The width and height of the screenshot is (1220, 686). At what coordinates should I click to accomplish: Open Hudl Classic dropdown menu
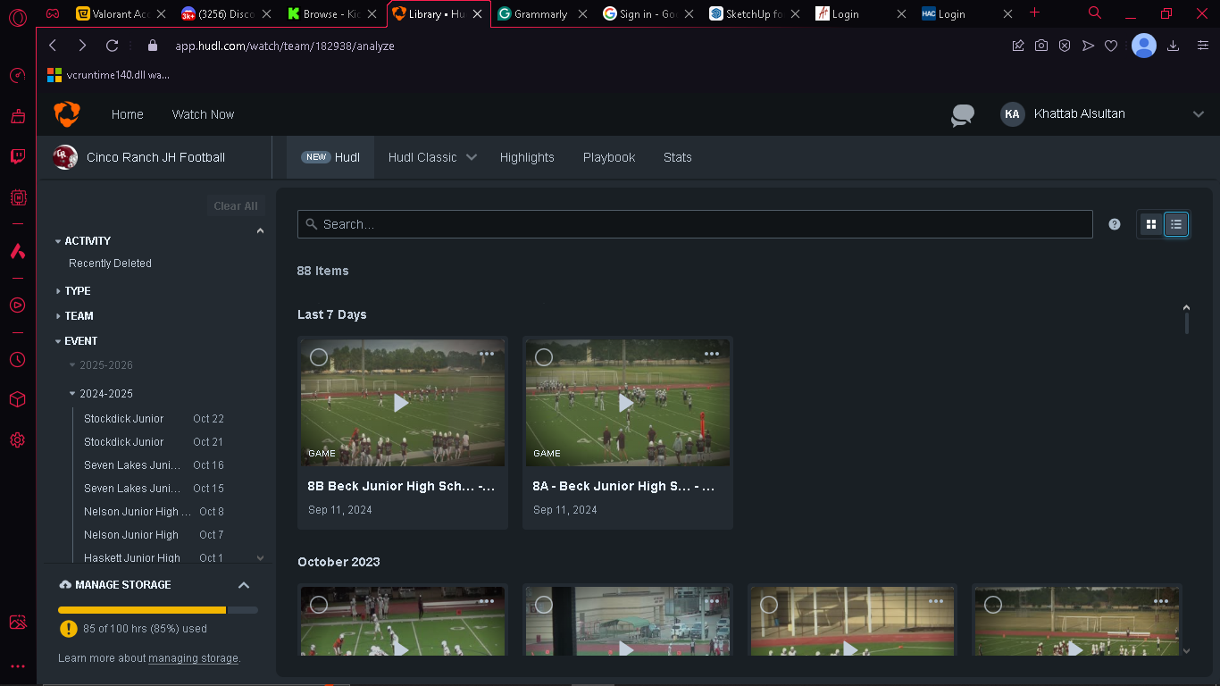(x=432, y=157)
